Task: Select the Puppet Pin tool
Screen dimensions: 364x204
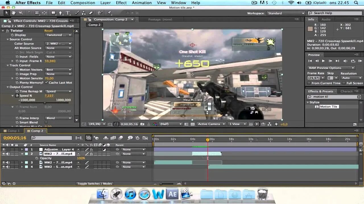Action: coord(109,13)
